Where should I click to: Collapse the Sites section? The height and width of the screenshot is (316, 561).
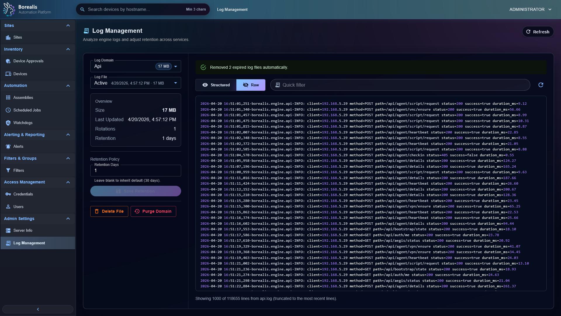pos(68,25)
